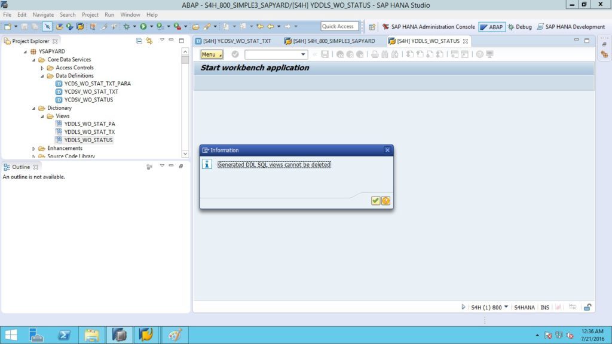
Task: Switch to S4H_800_SIMPLE3_SAPYARD editor tab
Action: point(330,41)
